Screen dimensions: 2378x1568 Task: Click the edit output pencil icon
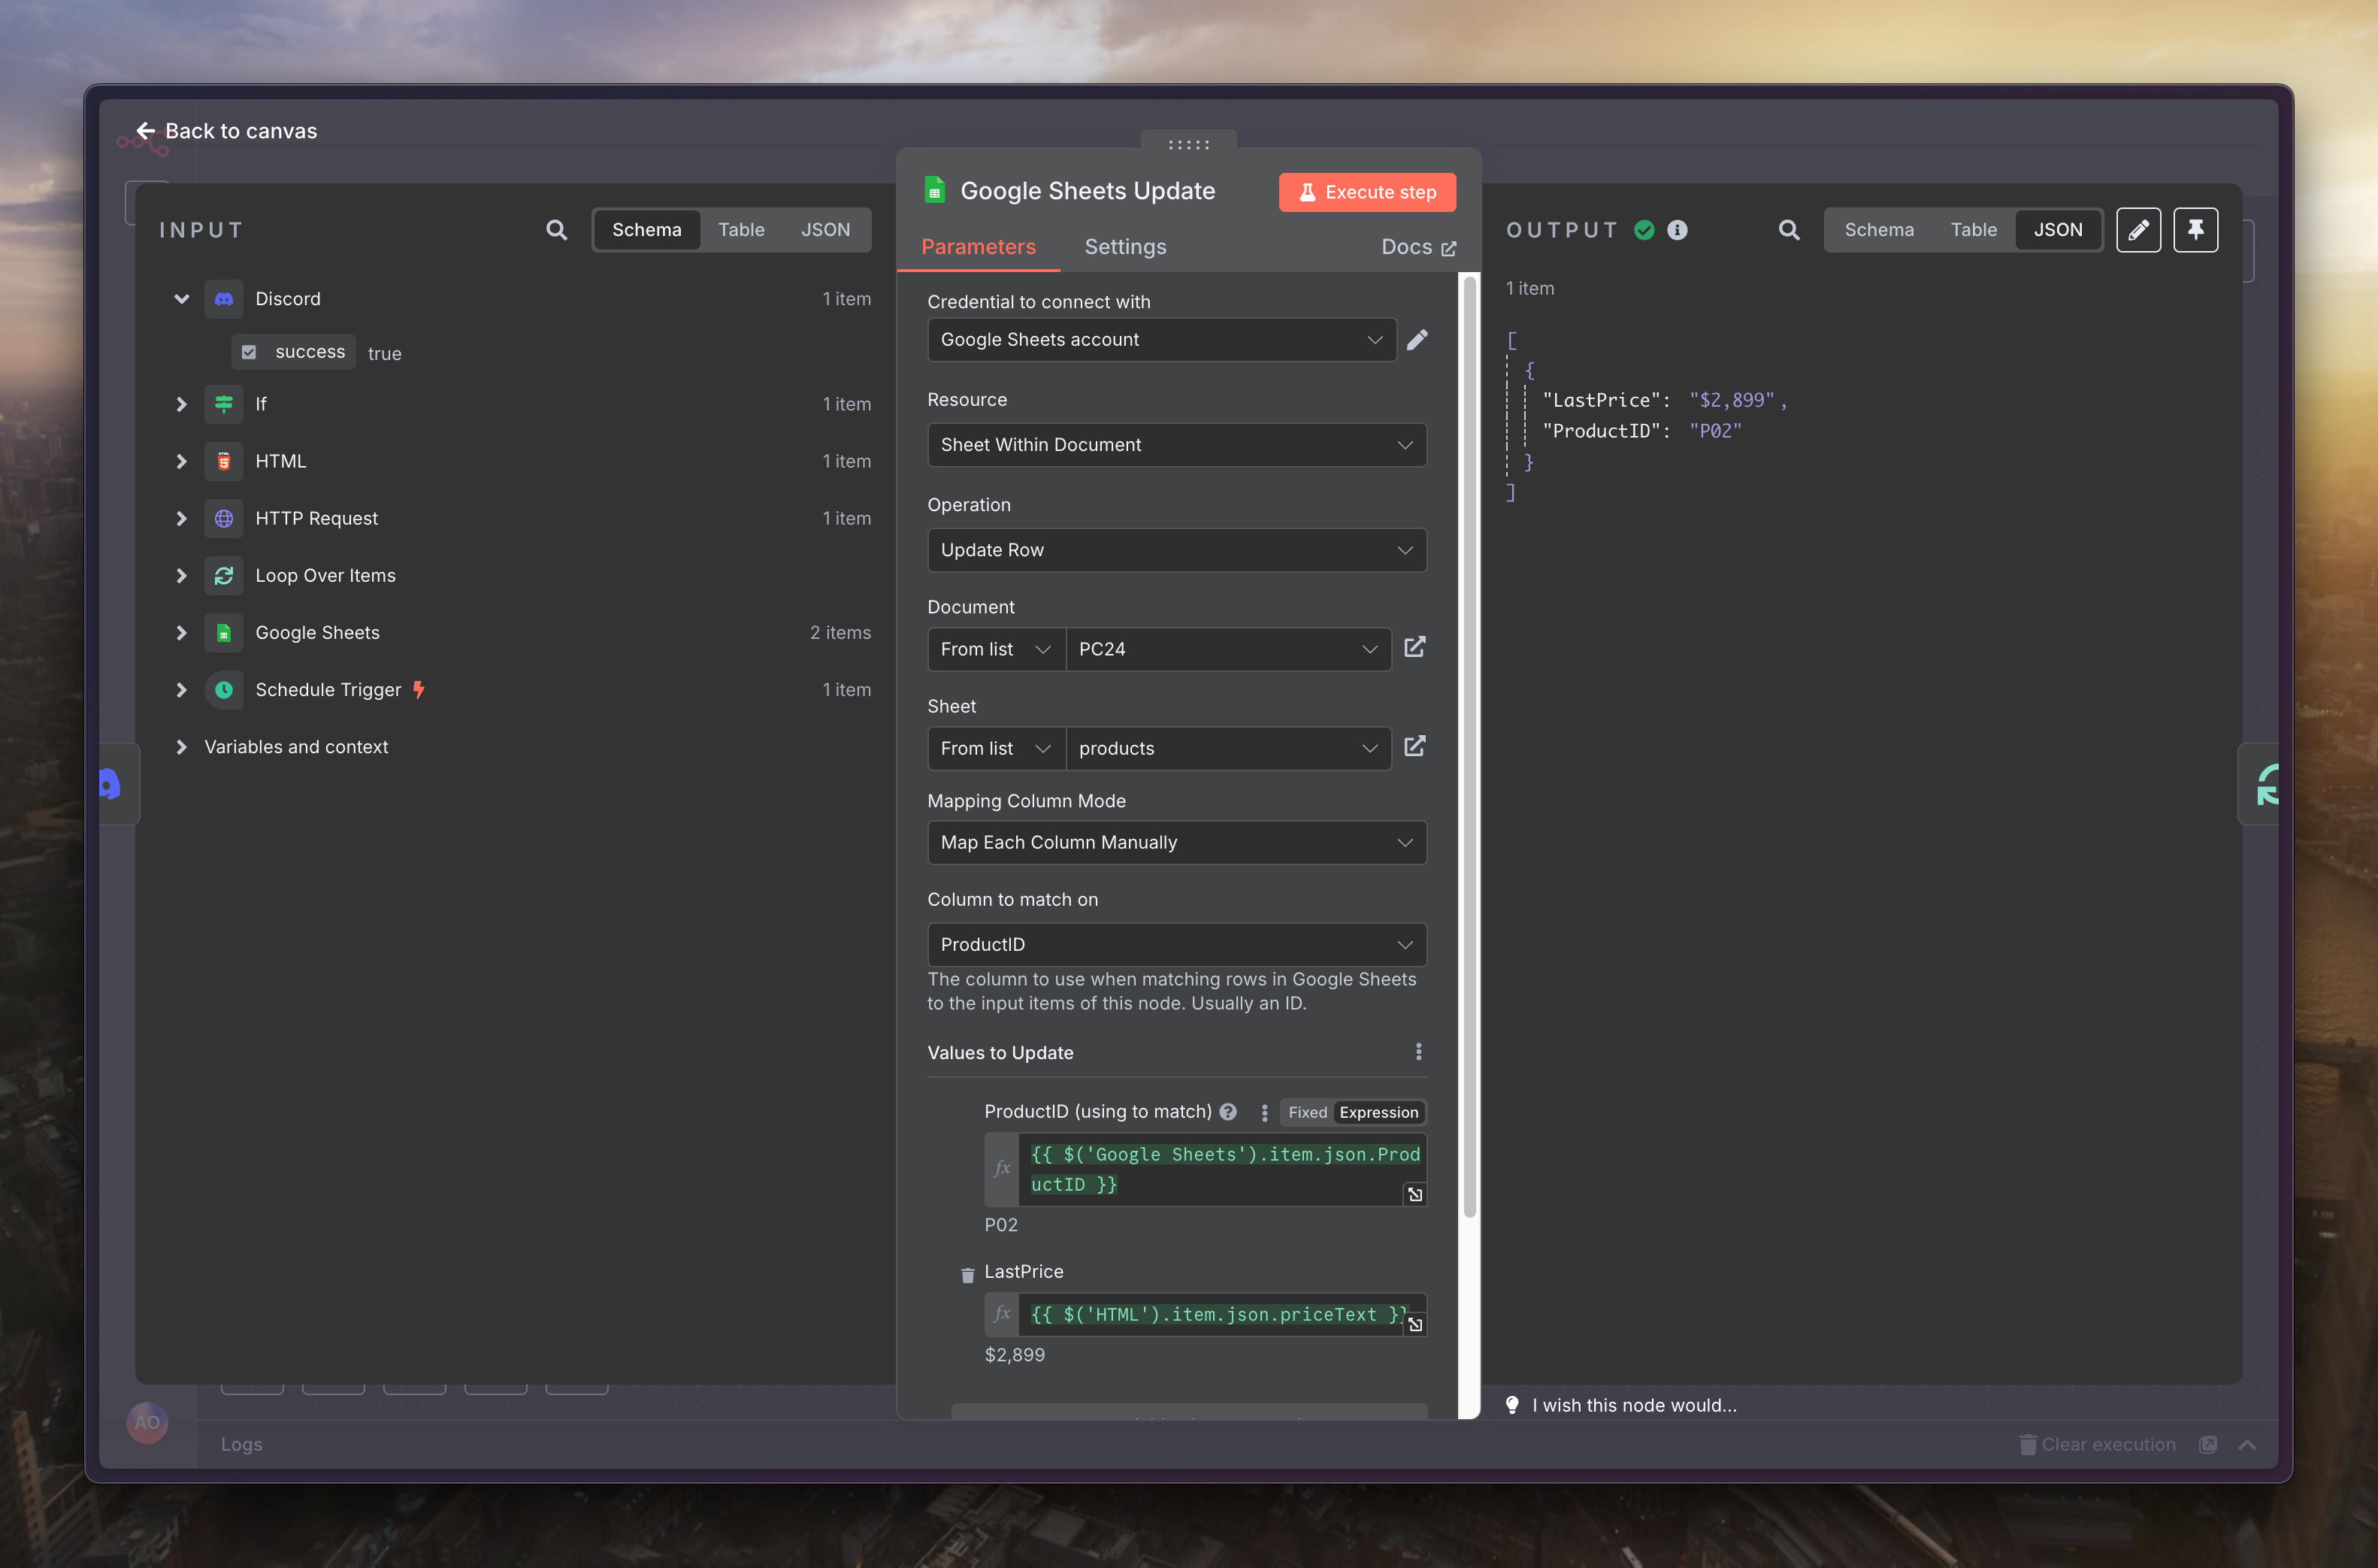click(2138, 230)
